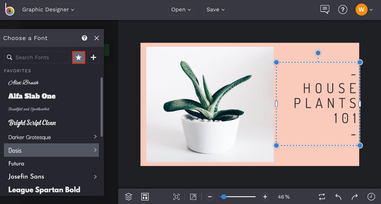Open the layers panel icon

(128, 197)
